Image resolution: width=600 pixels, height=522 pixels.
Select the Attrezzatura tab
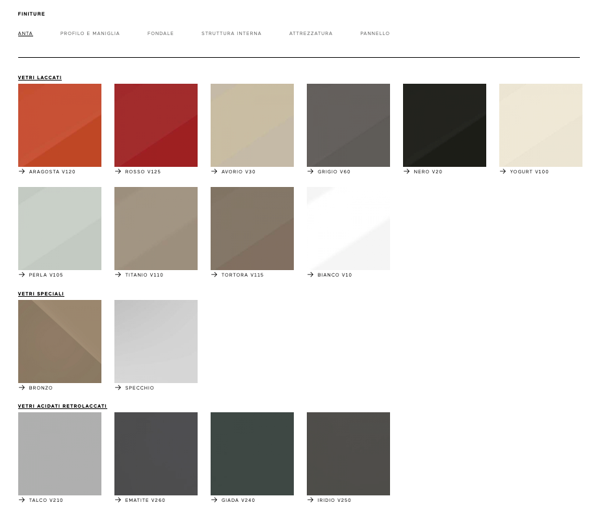[311, 33]
